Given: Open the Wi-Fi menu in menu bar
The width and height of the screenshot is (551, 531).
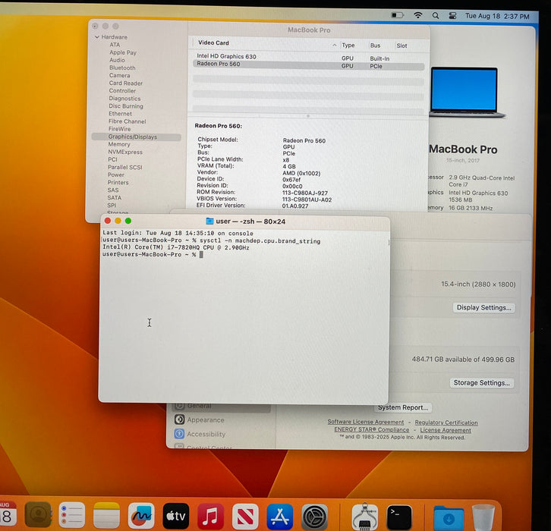Looking at the screenshot, I should point(418,15).
